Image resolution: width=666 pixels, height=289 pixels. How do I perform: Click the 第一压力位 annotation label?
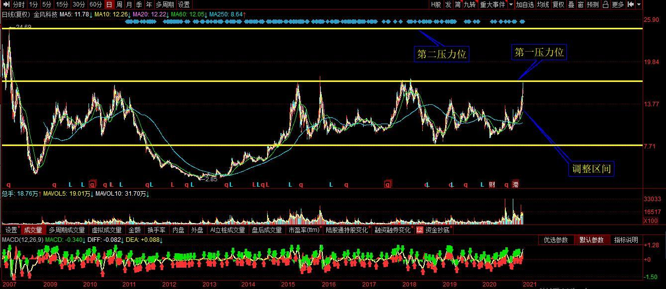tap(539, 52)
